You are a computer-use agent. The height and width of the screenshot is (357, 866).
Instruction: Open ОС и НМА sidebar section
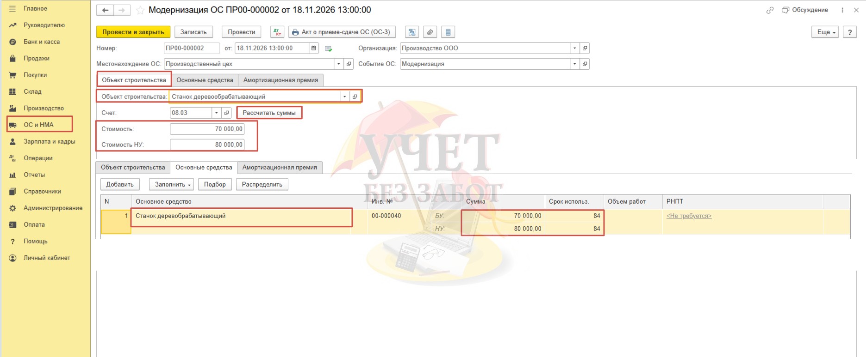coord(38,125)
